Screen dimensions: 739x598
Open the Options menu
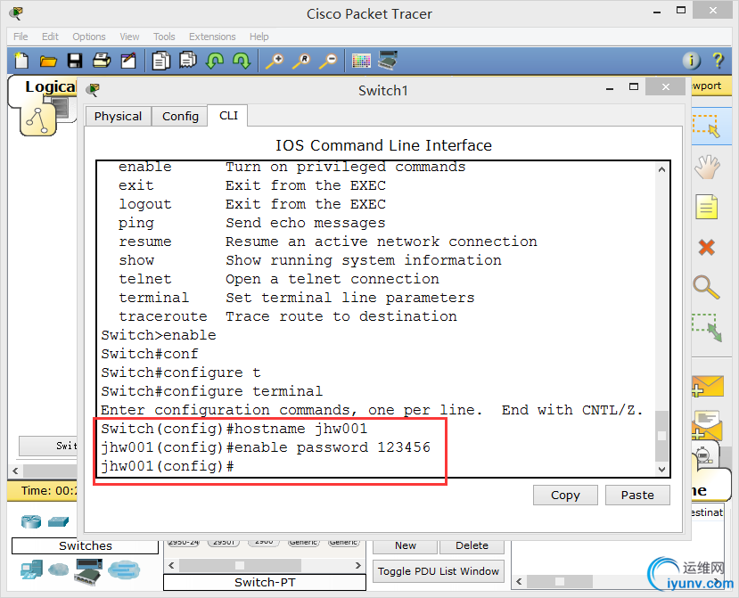89,37
